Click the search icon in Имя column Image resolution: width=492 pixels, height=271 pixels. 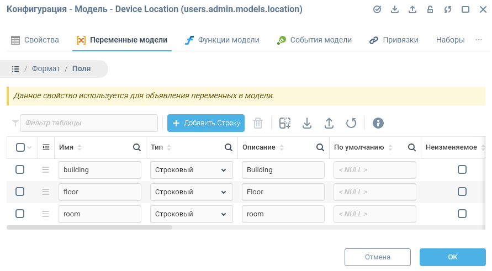pos(136,147)
